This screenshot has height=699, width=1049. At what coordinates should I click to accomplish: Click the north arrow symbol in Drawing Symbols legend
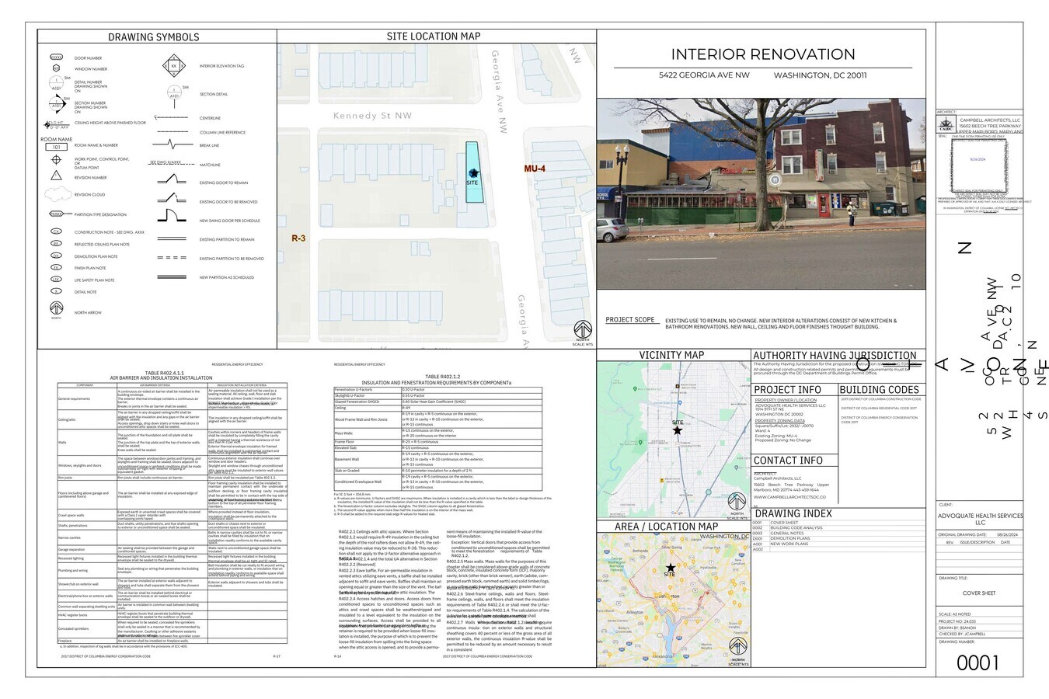tap(56, 309)
